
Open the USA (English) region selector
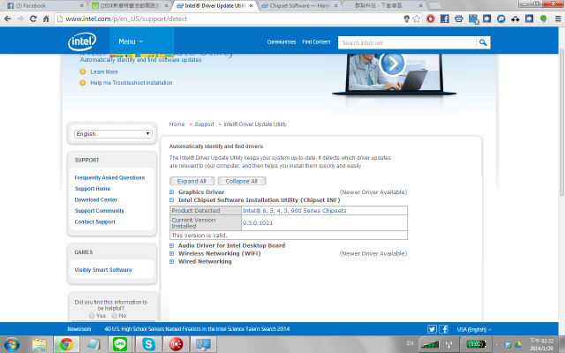474,329
